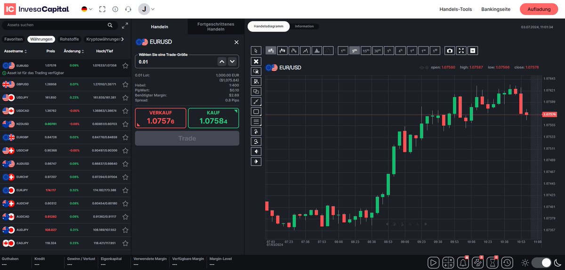Decrease trade size with down arrow

pos(232,62)
